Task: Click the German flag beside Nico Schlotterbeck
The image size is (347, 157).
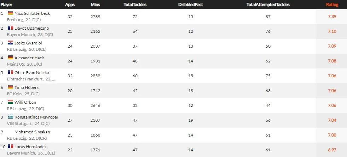Action: [10, 13]
